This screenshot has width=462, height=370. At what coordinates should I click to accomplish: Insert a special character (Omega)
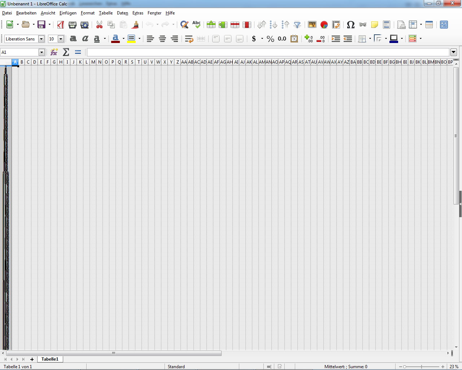coord(351,25)
